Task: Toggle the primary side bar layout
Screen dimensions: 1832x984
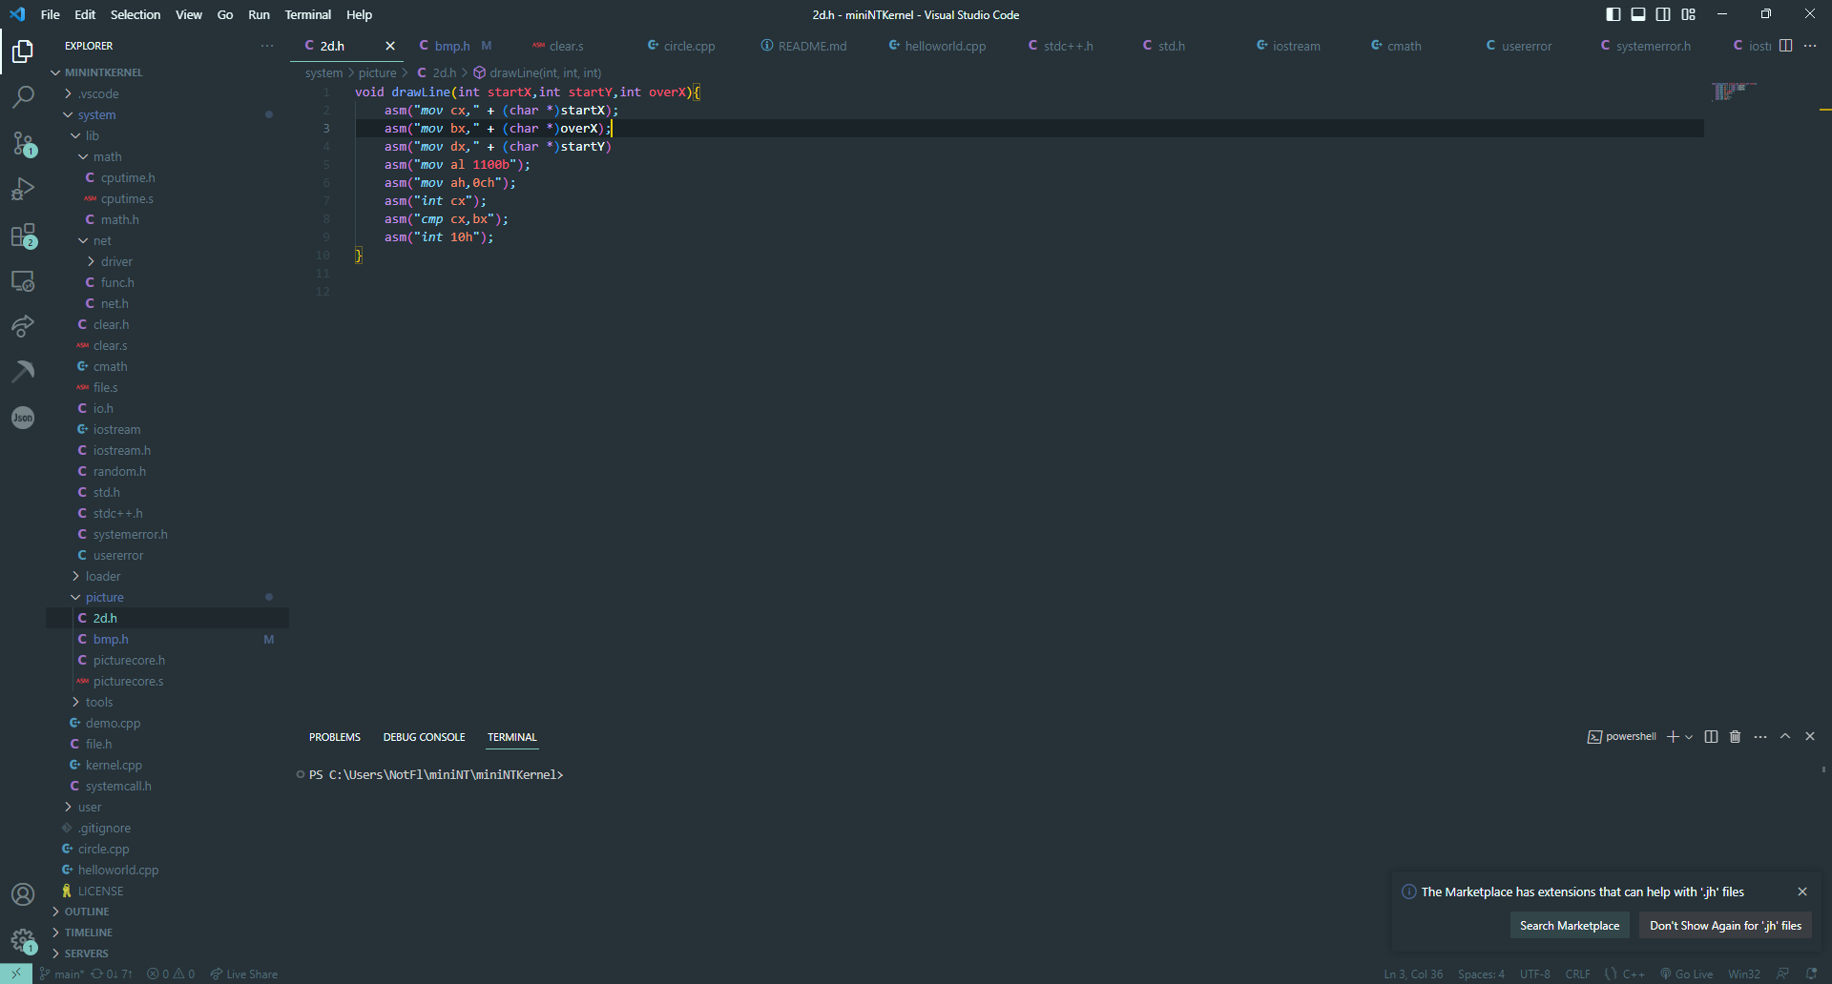Action: [x=1613, y=14]
